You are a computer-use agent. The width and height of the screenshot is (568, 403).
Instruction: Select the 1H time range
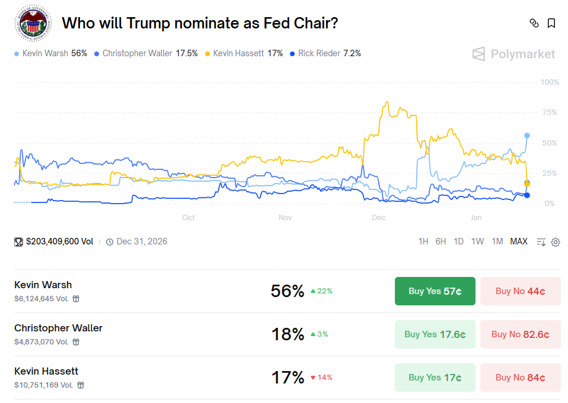coord(423,241)
